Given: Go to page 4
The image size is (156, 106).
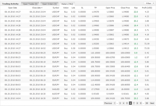Looking at the screenshot, I should click(124, 103).
